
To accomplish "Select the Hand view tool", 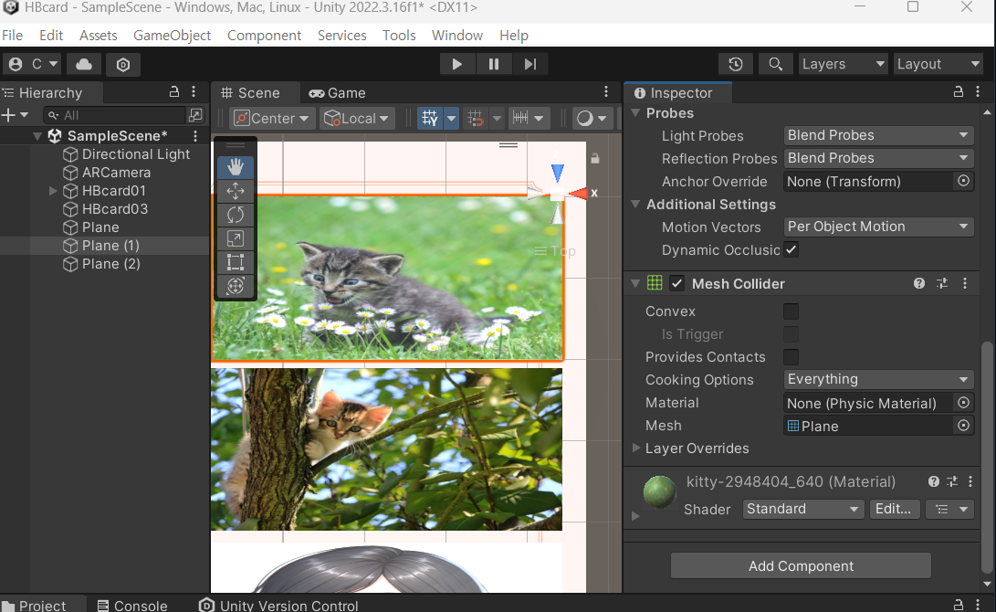I will pos(235,166).
